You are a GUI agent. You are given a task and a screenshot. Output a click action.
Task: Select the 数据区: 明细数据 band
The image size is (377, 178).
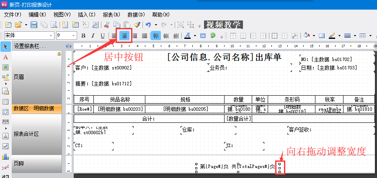pos(34,108)
